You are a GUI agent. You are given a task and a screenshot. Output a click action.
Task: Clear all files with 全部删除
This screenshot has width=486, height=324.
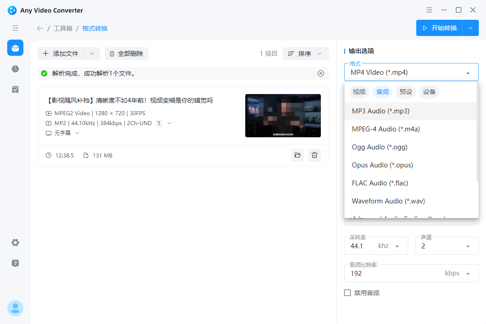[x=126, y=53]
